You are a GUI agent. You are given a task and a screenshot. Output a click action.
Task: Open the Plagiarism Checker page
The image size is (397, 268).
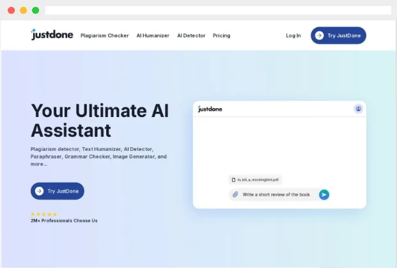[x=104, y=36]
